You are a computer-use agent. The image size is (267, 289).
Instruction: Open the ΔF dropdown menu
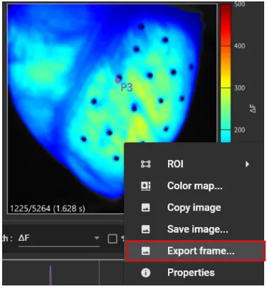coord(59,238)
